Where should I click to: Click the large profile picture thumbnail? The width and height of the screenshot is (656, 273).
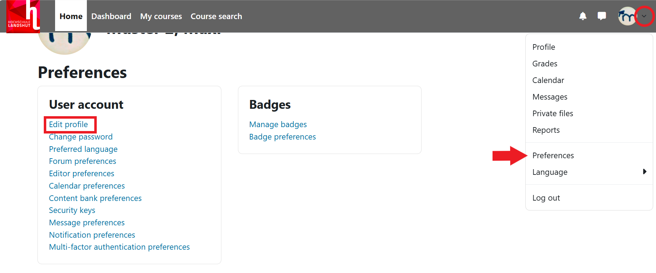pyautogui.click(x=65, y=42)
